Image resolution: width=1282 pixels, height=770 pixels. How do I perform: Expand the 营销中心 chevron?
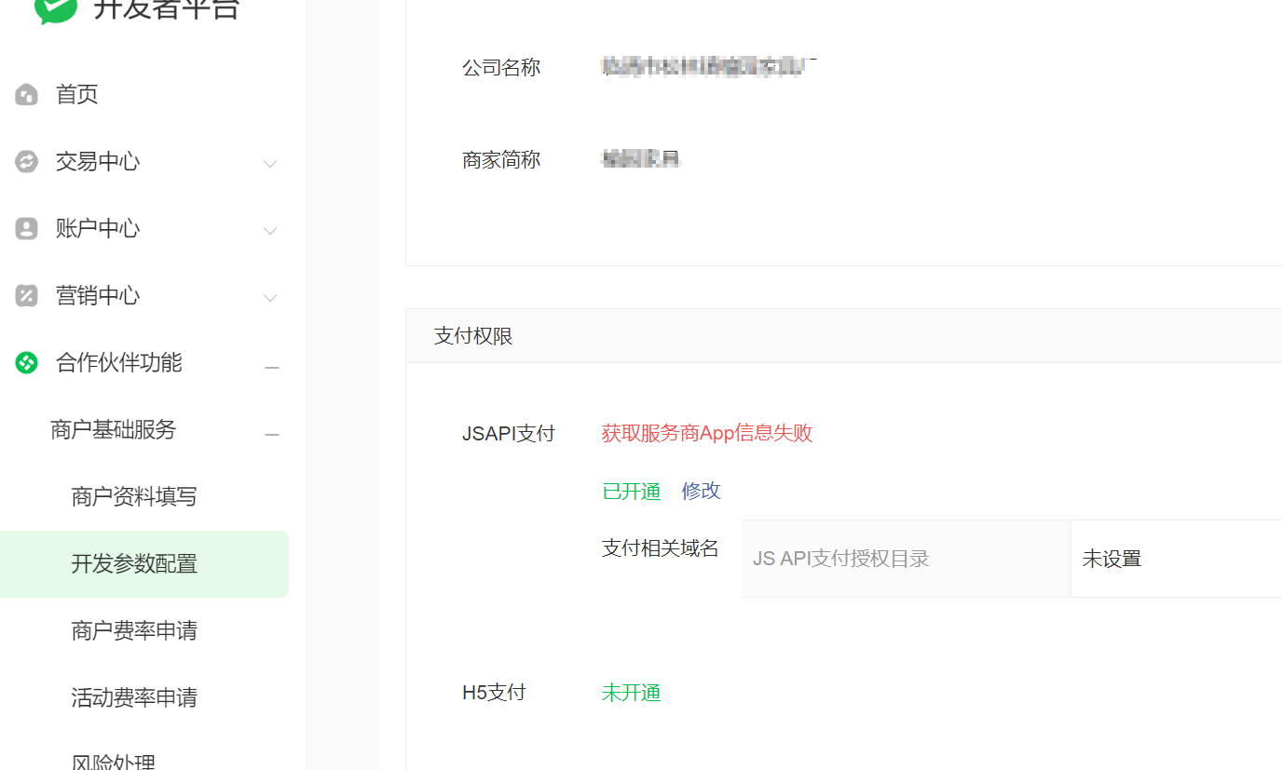click(x=270, y=298)
